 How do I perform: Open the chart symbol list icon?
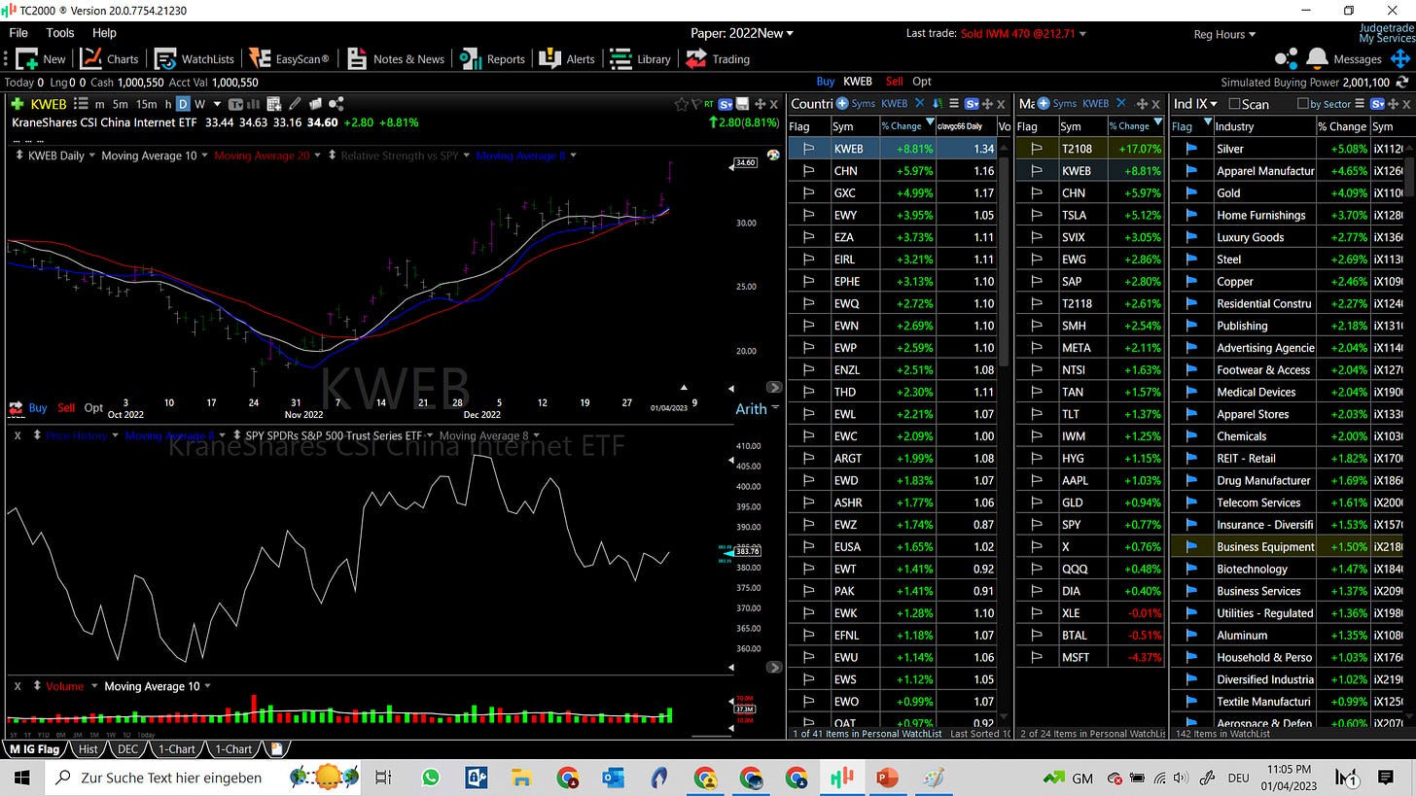pos(81,104)
